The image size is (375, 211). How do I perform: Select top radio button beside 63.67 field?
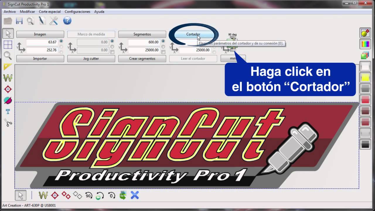pyautogui.click(x=61, y=41)
